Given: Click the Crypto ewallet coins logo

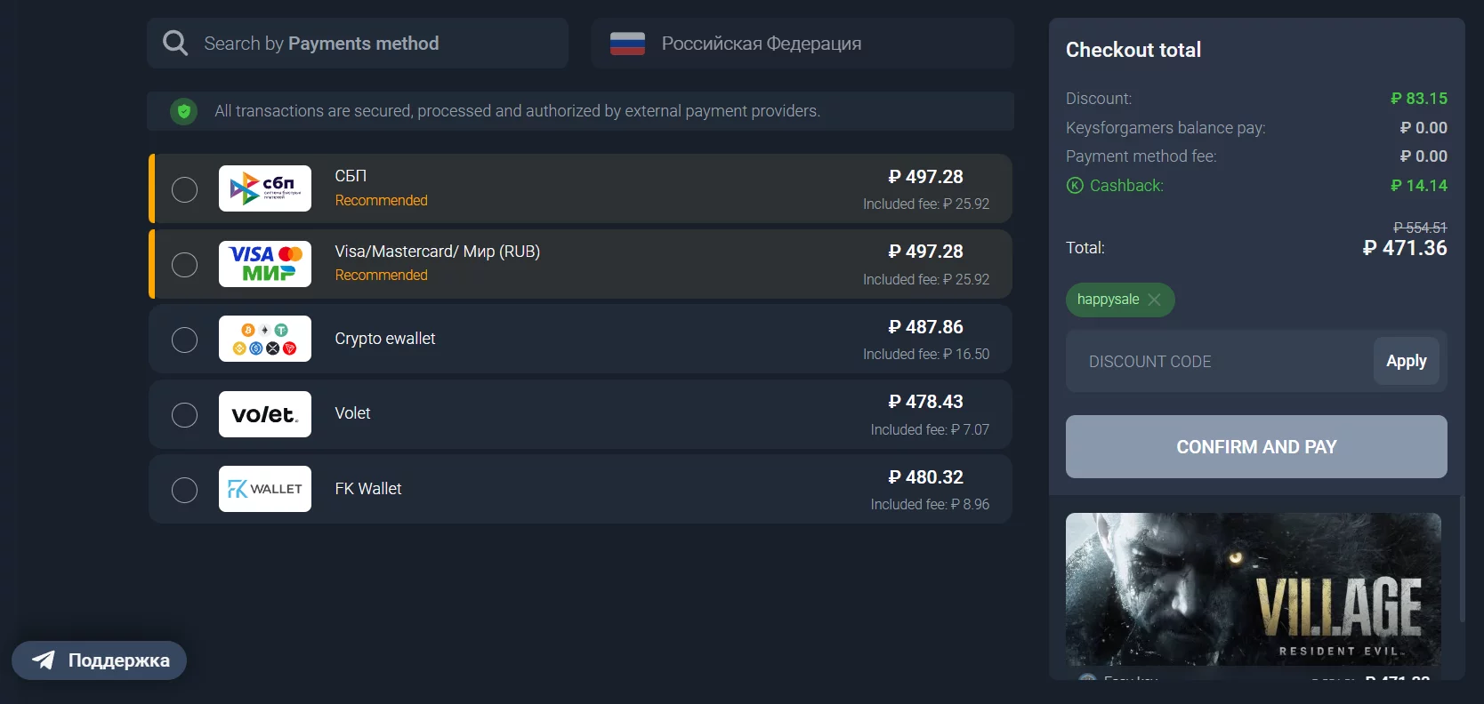Looking at the screenshot, I should [x=265, y=339].
